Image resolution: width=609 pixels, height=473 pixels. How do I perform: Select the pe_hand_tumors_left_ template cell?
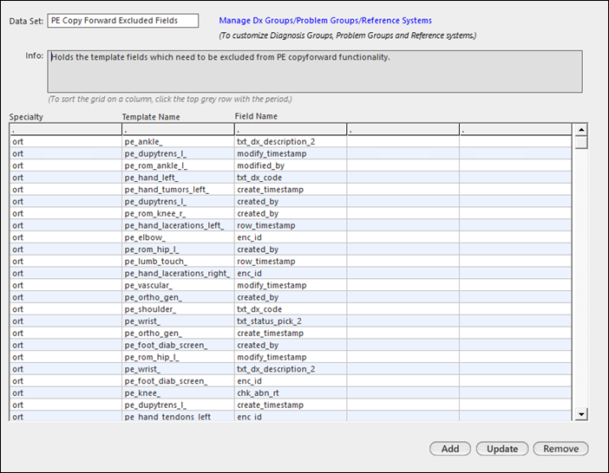point(178,190)
